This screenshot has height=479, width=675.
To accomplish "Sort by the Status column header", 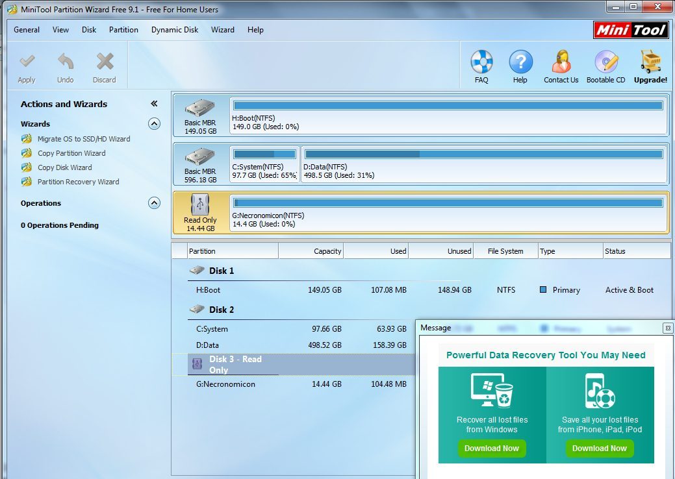I will coord(637,251).
